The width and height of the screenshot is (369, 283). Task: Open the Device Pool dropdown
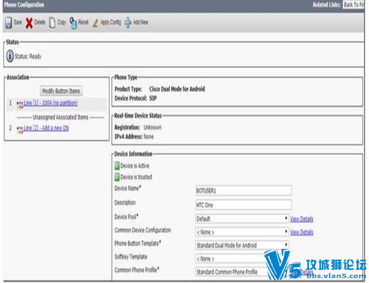tap(242, 219)
